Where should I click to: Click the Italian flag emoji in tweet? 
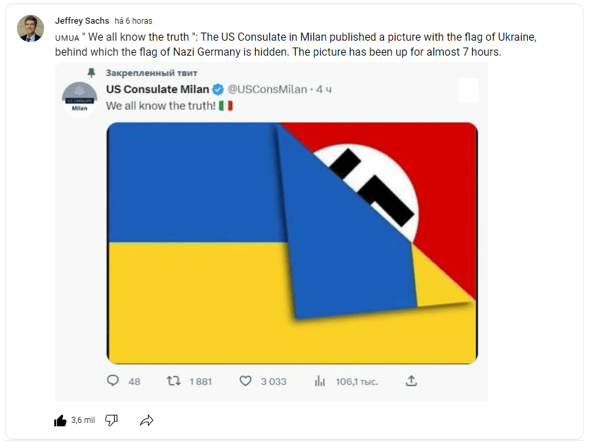[x=225, y=106]
